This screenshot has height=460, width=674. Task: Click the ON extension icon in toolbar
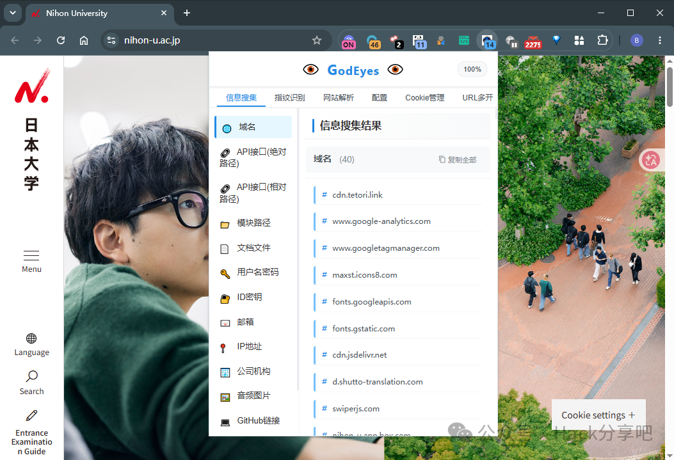pos(349,41)
